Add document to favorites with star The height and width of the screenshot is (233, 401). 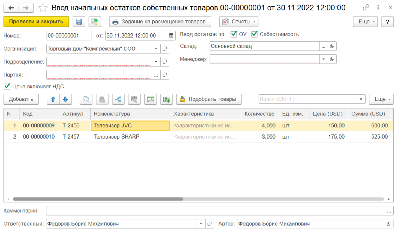click(x=43, y=8)
